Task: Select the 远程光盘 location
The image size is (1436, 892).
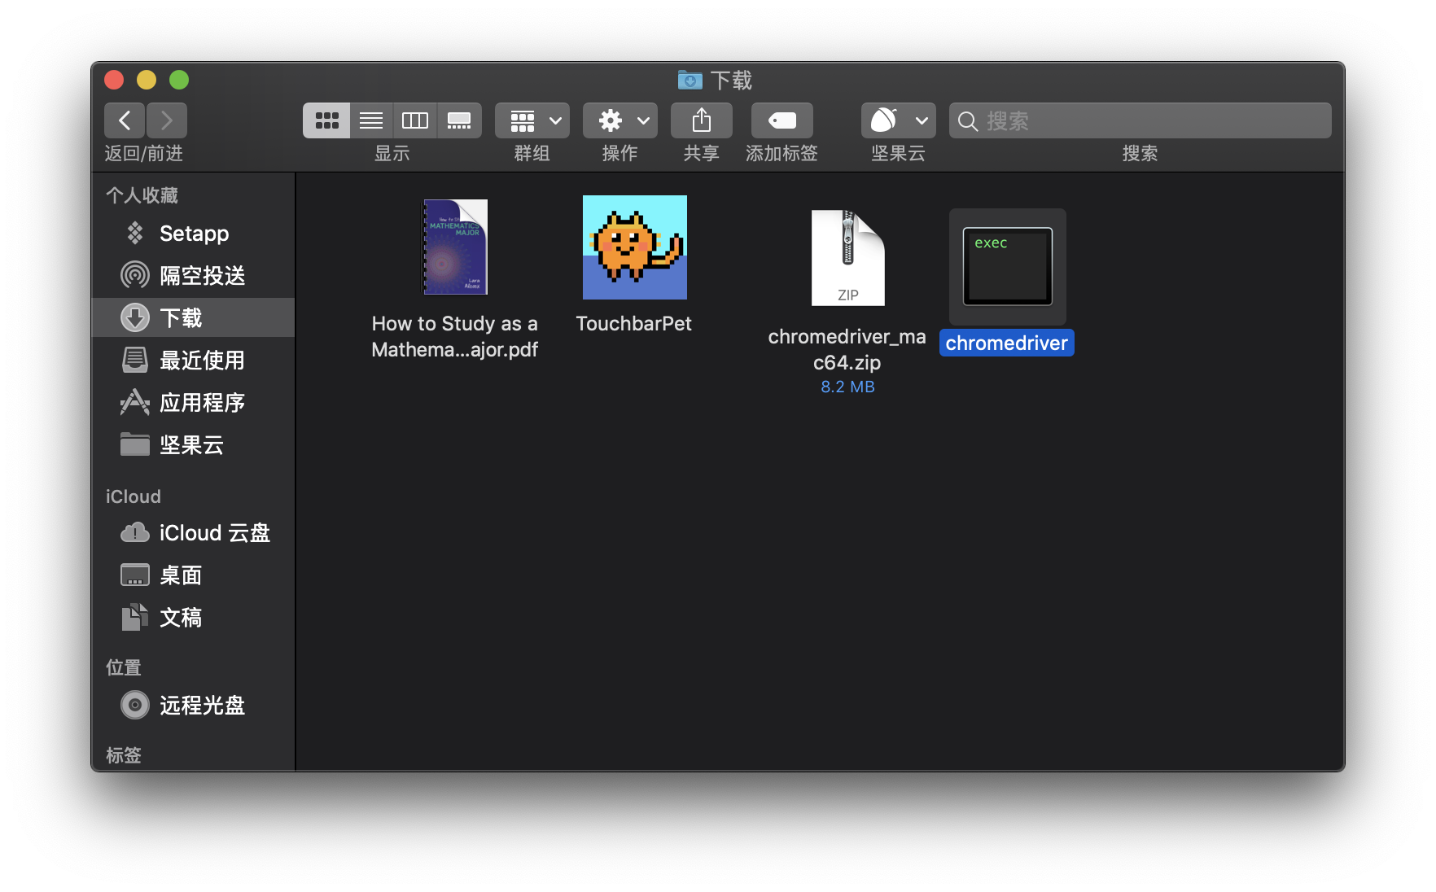Action: click(x=201, y=705)
